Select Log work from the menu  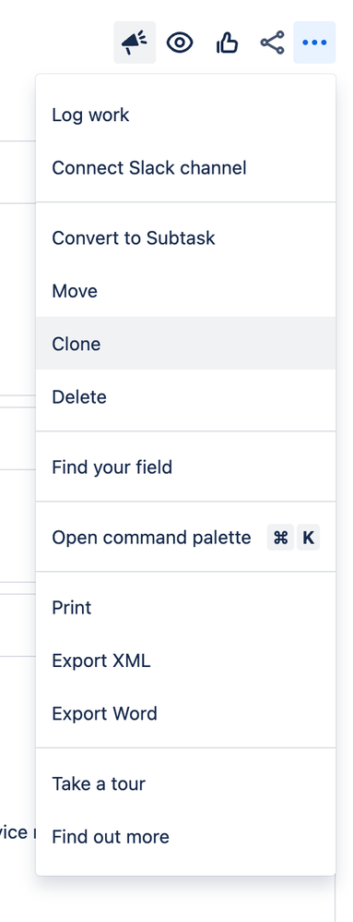point(185,115)
